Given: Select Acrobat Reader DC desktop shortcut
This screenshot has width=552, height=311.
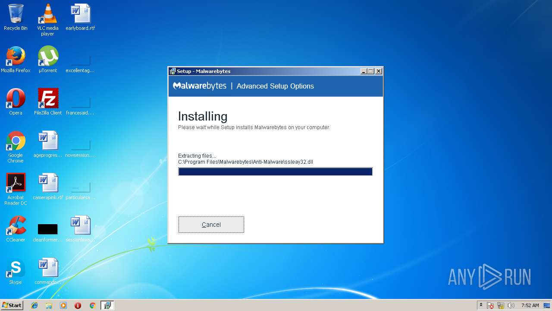Looking at the screenshot, I should pos(16,189).
